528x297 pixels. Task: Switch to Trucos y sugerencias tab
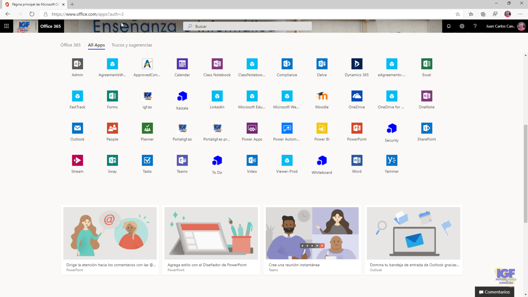tap(132, 45)
